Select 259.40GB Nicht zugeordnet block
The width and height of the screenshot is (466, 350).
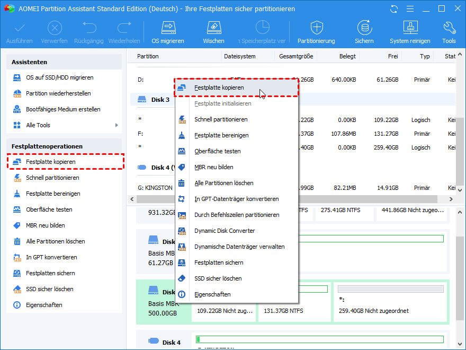(390, 301)
